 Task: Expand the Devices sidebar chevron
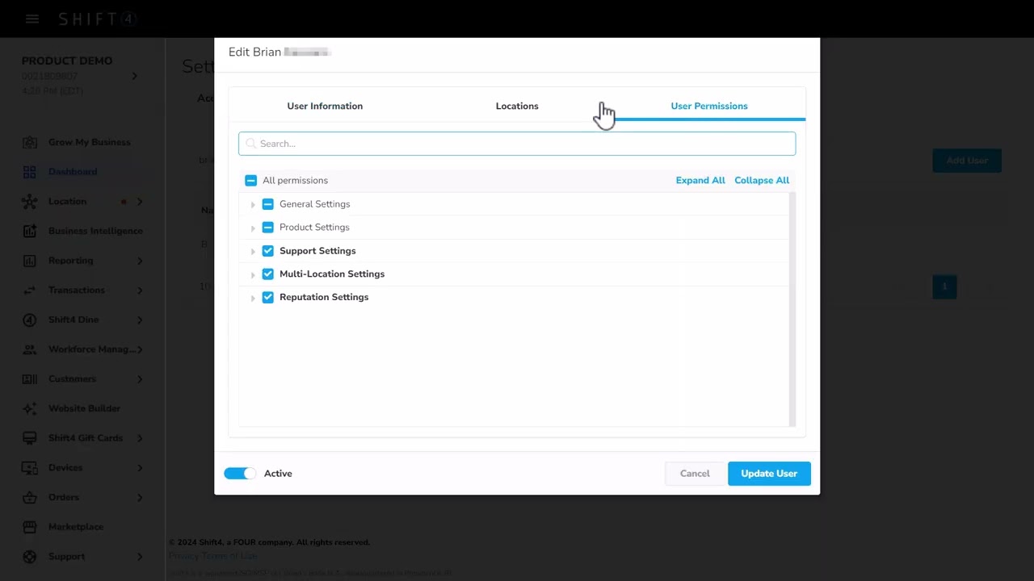click(140, 468)
